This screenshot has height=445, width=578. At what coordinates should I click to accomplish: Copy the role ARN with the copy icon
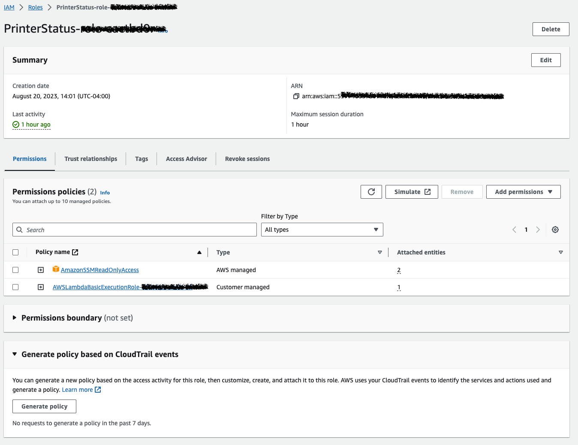coord(296,96)
